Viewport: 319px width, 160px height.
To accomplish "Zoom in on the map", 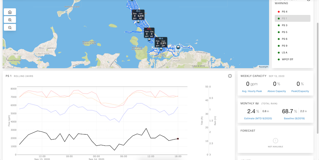I will 10,20.
